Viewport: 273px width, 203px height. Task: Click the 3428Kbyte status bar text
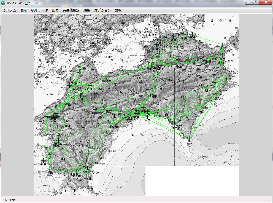[x=10, y=200]
